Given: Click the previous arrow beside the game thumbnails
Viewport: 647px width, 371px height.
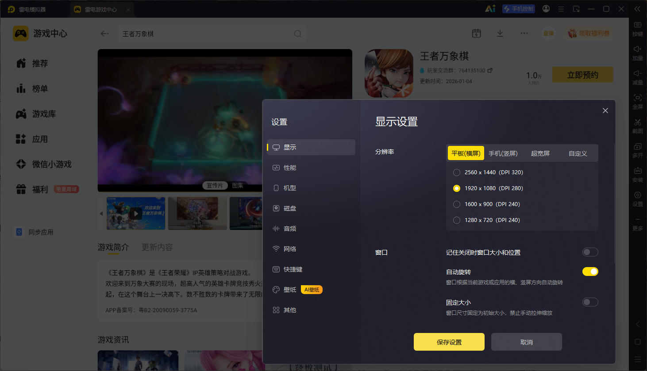Looking at the screenshot, I should click(x=101, y=214).
